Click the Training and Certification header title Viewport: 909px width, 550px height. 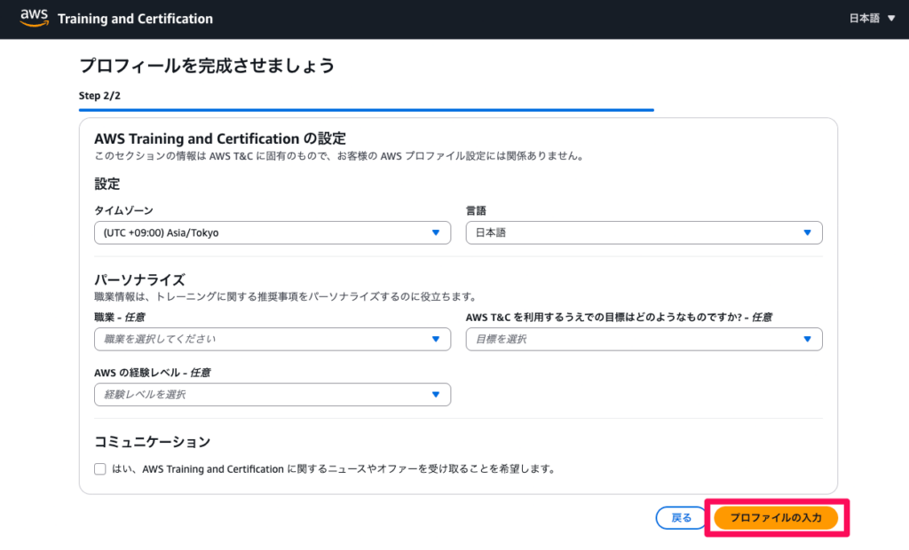(135, 19)
